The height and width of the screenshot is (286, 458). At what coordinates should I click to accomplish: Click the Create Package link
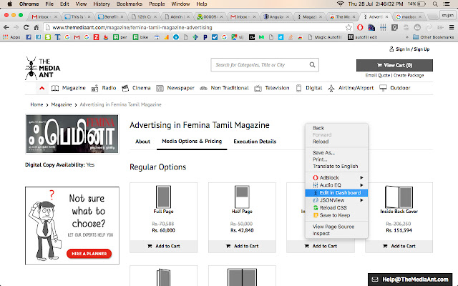pos(409,75)
